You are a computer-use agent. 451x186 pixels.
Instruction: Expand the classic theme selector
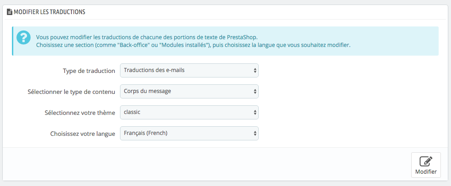[x=189, y=112]
